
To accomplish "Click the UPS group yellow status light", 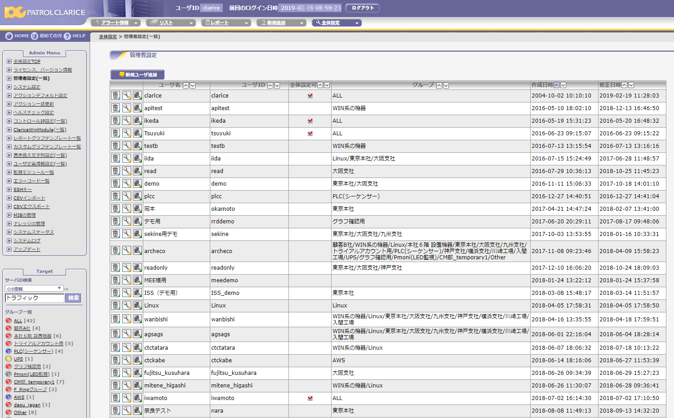I will pos(9,359).
